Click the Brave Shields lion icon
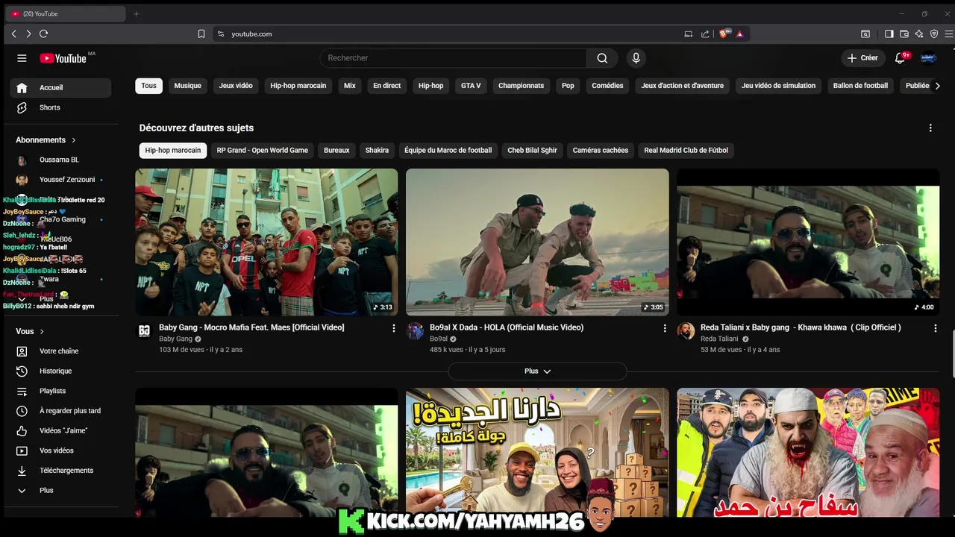 724,34
